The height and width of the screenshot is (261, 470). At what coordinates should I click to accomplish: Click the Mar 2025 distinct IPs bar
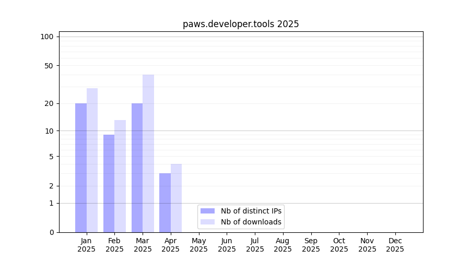point(137,168)
